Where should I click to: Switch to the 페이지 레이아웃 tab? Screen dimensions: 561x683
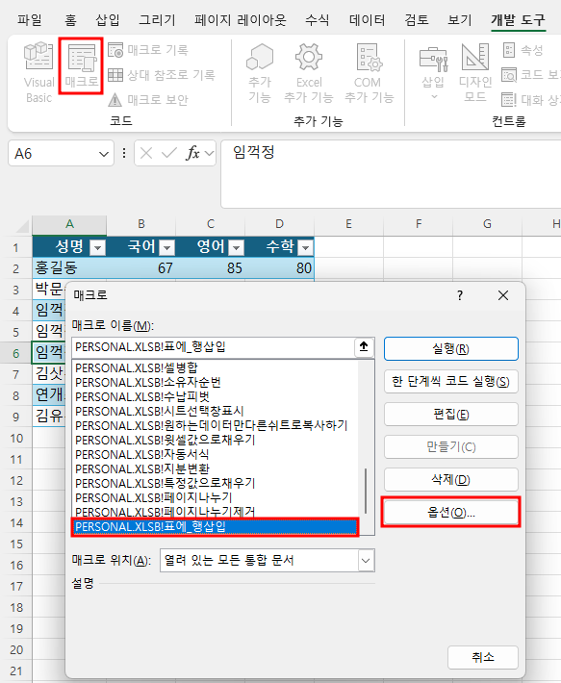pyautogui.click(x=240, y=19)
